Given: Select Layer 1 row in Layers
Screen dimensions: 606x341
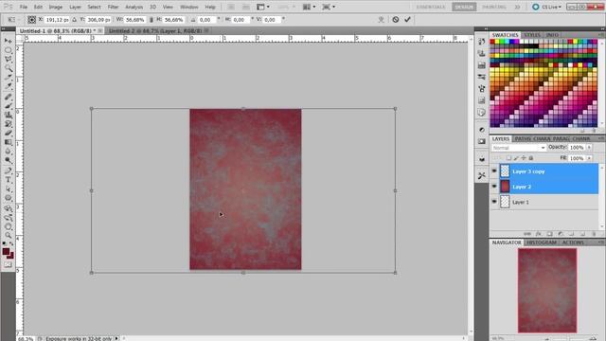Looking at the screenshot, I should click(x=545, y=202).
